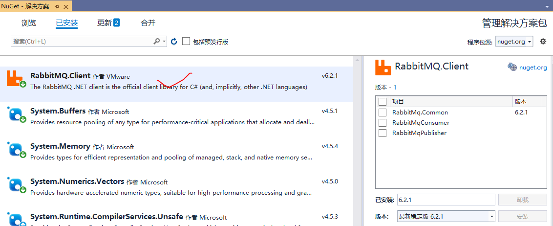Toggle select-all projects checkbox in header
The width and height of the screenshot is (553, 226).
point(383,102)
